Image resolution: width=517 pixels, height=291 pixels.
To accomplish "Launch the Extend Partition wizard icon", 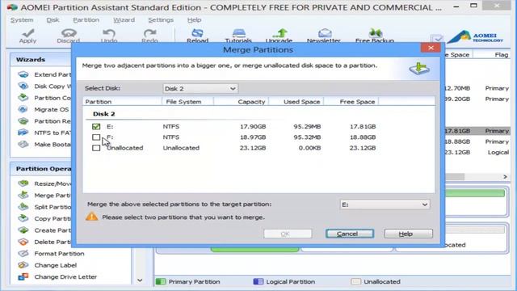I will click(x=23, y=74).
